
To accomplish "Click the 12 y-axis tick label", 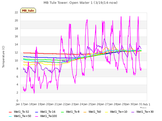I will (16, 52).
